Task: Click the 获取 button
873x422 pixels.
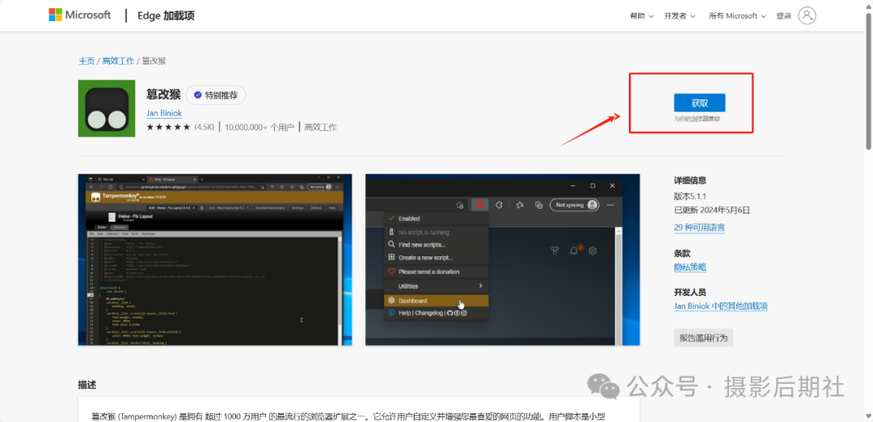Action: pos(699,103)
